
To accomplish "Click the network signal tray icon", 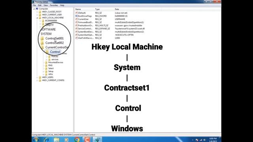I will (x=201, y=140).
